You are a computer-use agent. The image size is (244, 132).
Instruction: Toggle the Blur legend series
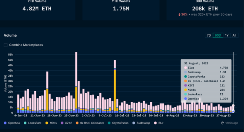click(x=159, y=123)
